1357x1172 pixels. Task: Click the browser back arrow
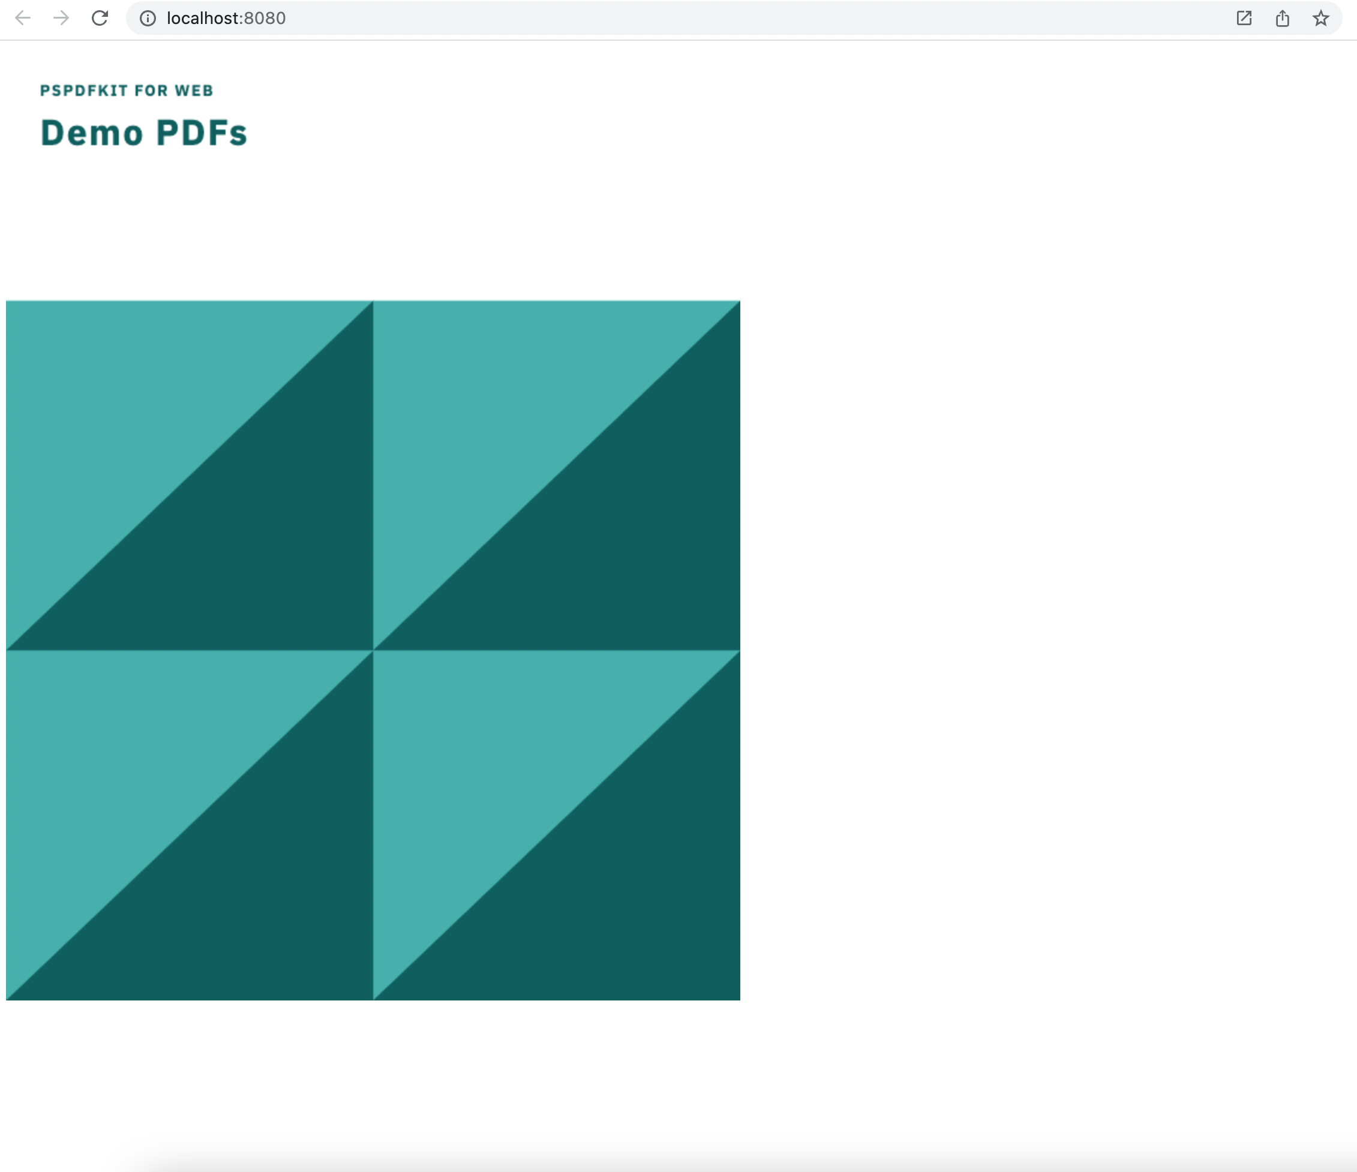click(23, 17)
